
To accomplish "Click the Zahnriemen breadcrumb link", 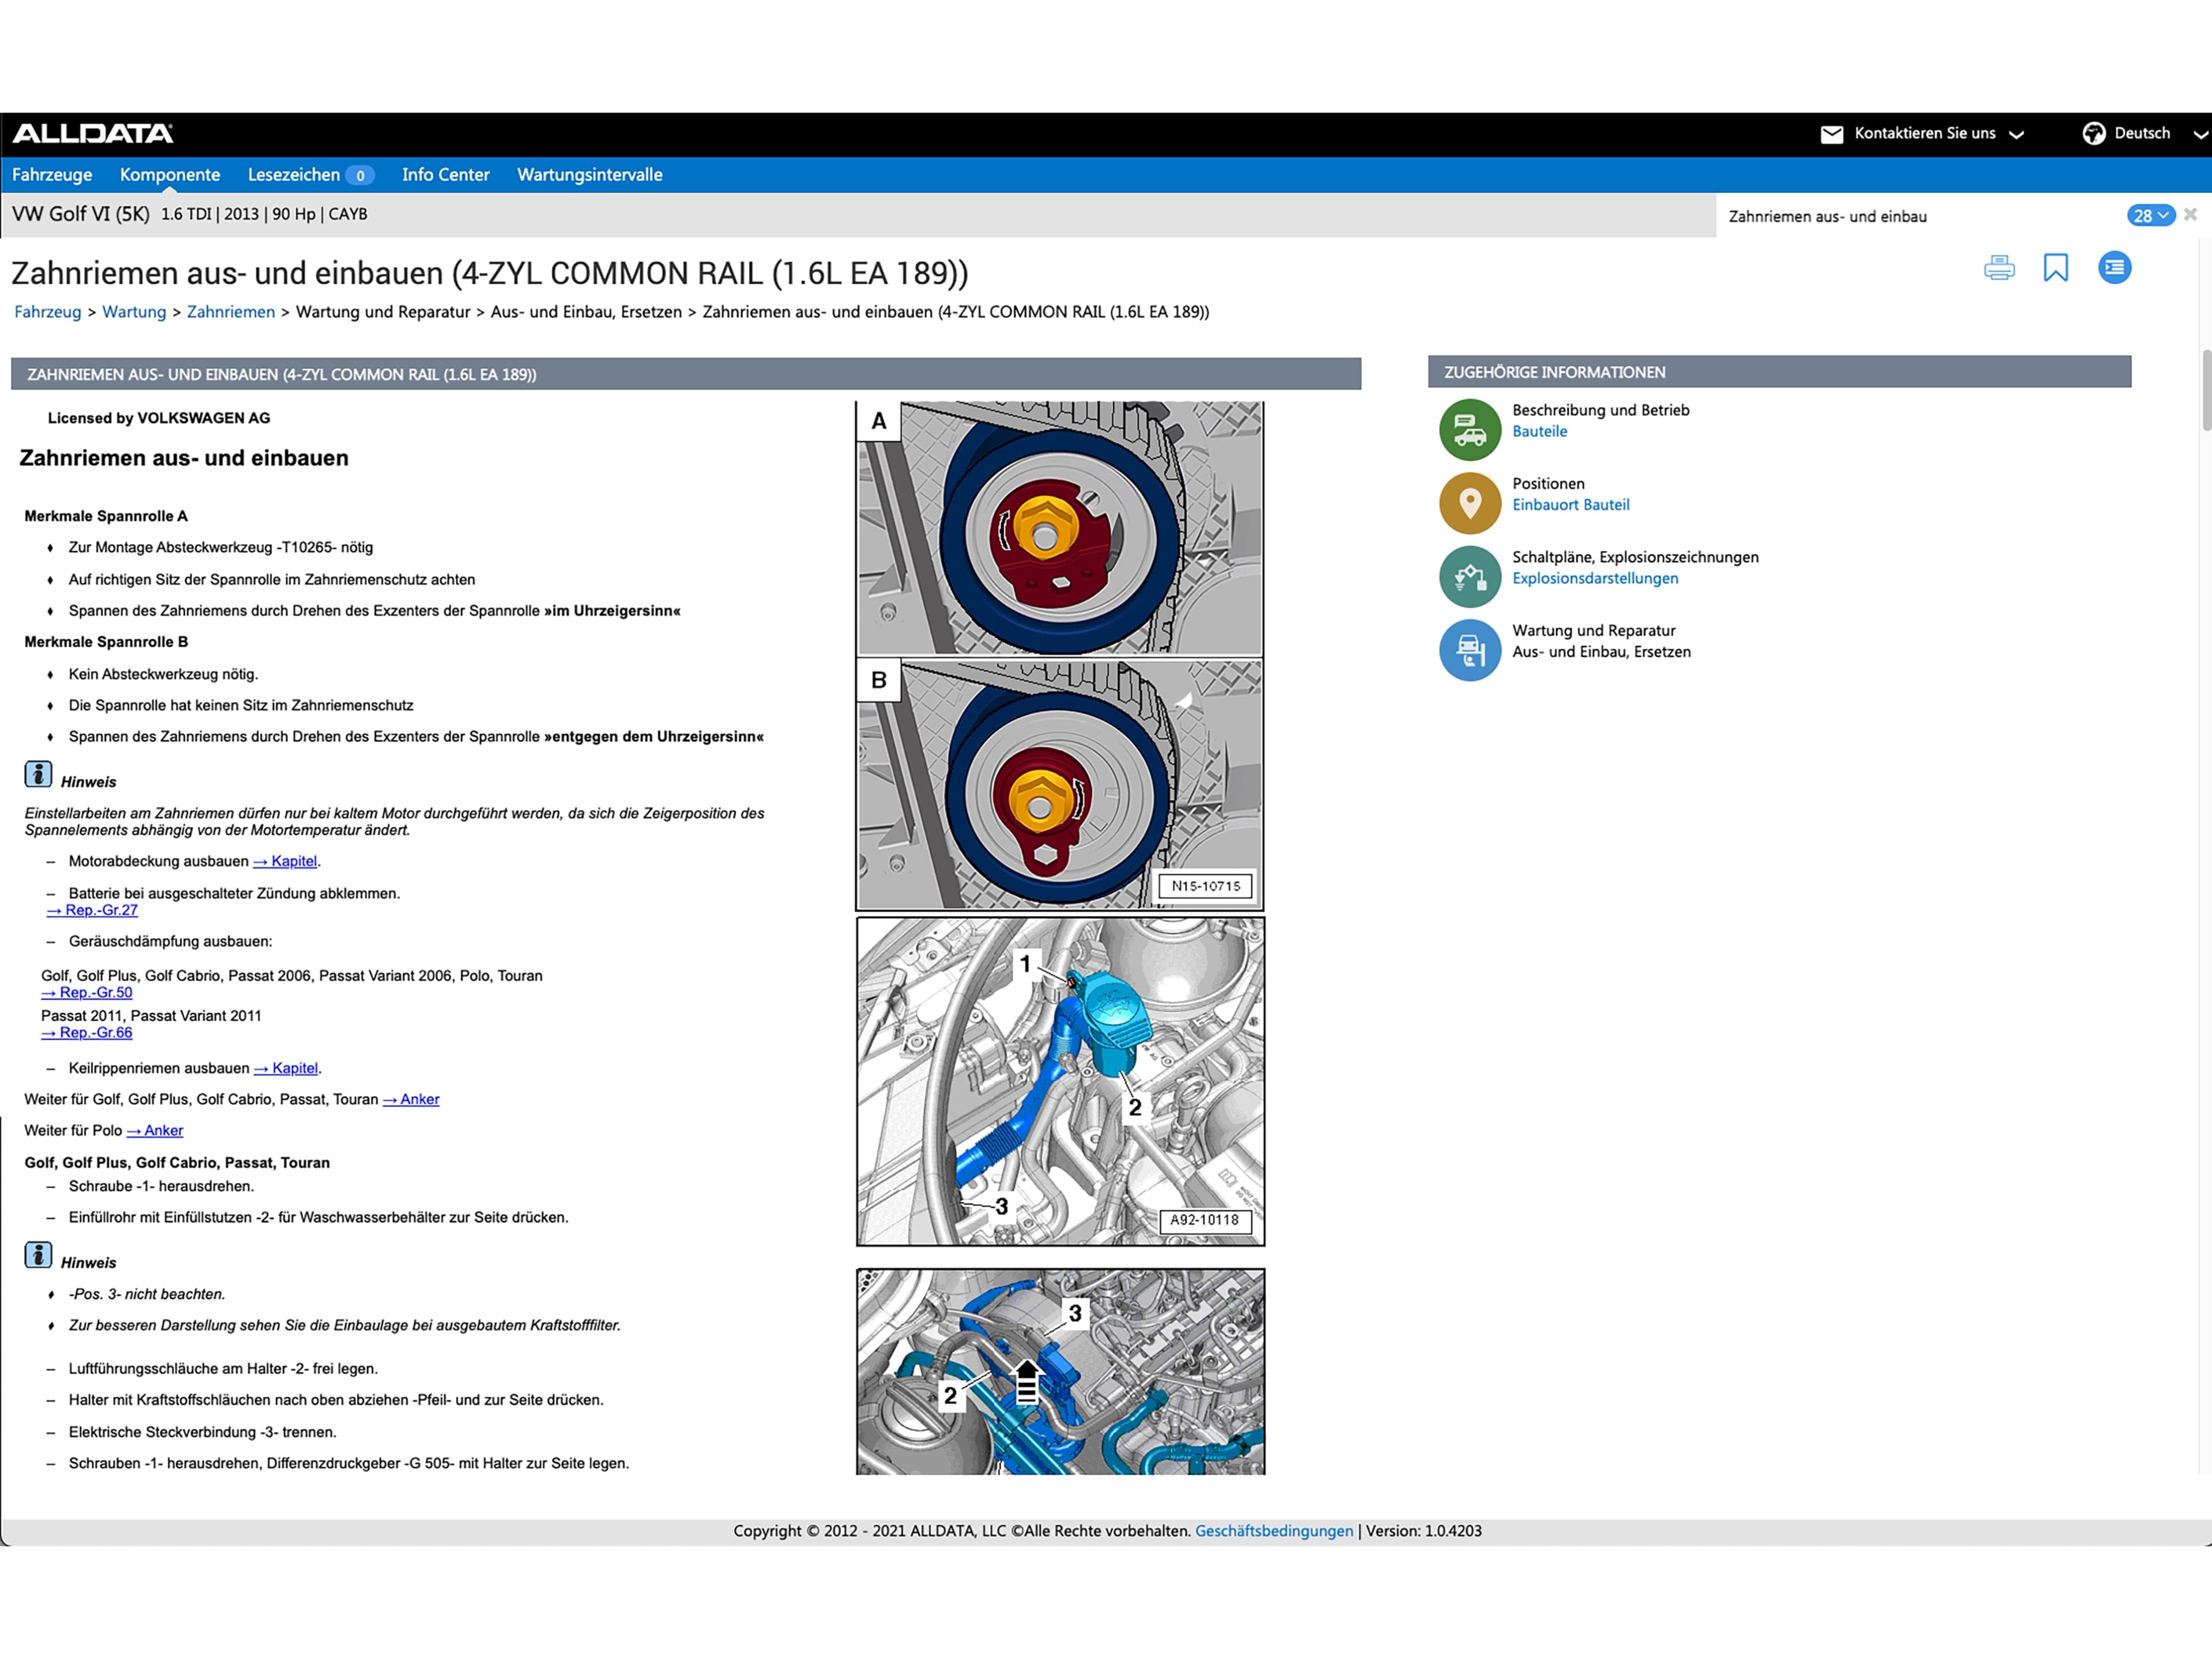I will 231,312.
